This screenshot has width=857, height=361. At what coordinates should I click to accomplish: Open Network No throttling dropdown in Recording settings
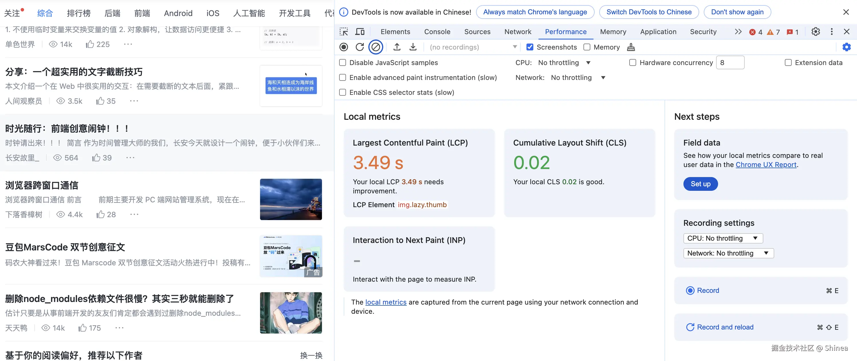click(x=728, y=253)
